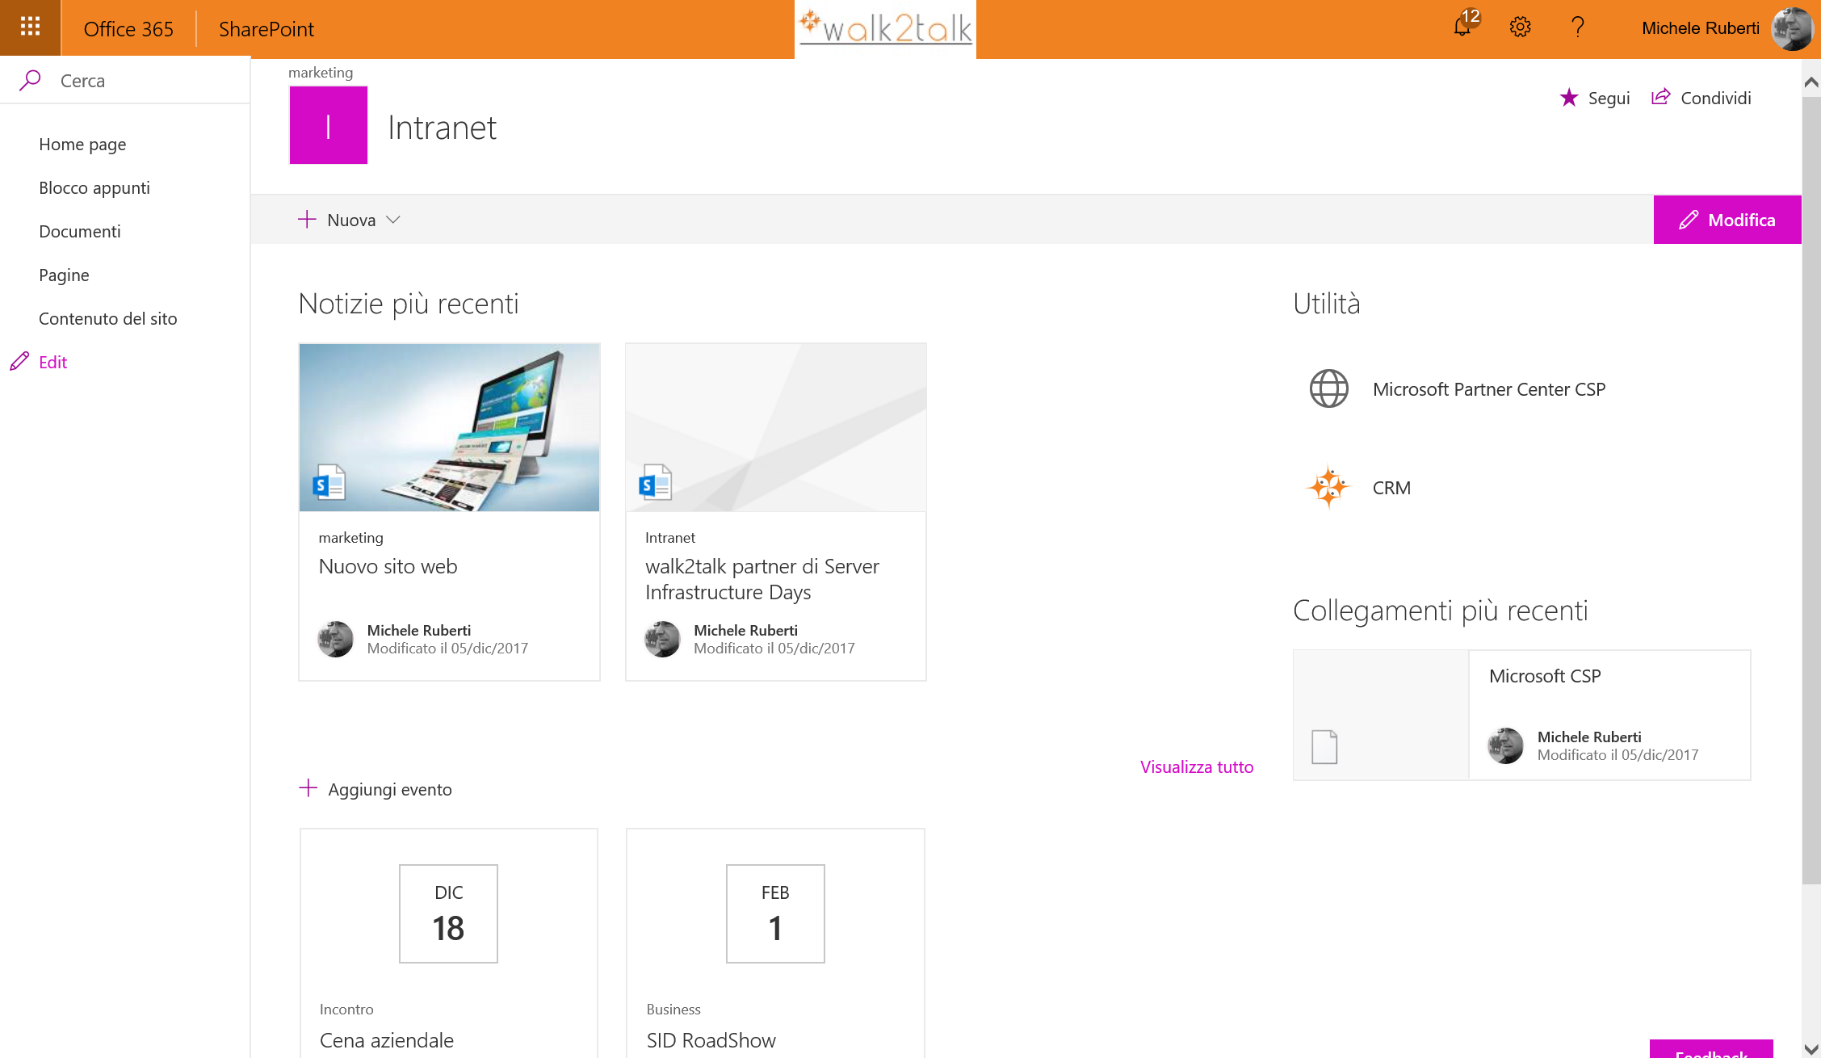Click the walk2talk logo in header
Image resolution: width=1821 pixels, height=1058 pixels.
pos(885,27)
